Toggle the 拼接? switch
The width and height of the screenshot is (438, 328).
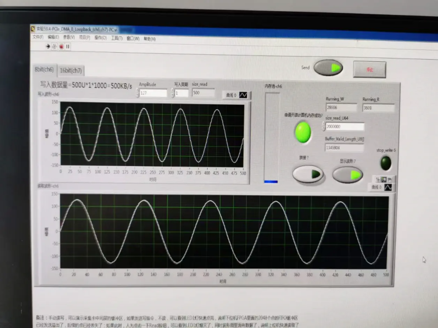click(308, 174)
